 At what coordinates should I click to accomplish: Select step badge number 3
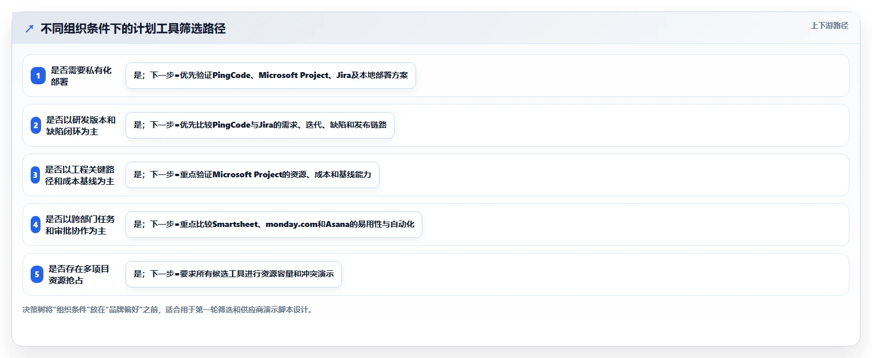point(35,175)
